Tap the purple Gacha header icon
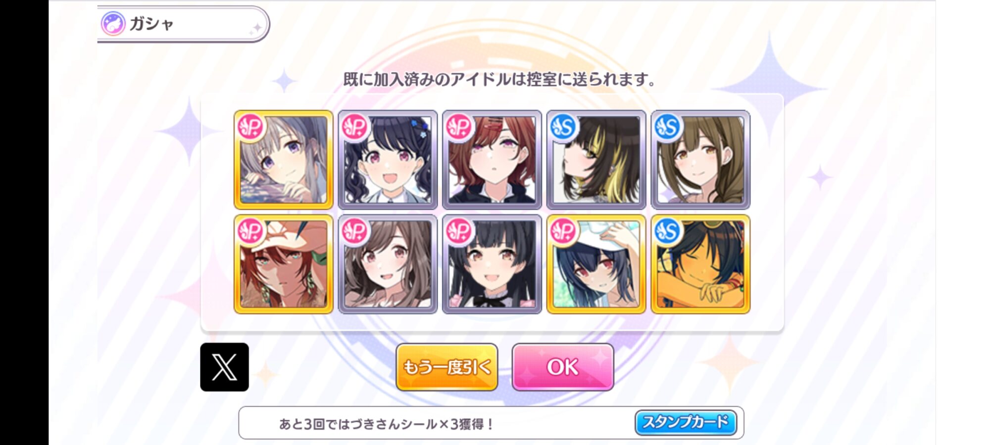Screen dimensions: 990x445 pyautogui.click(x=113, y=24)
